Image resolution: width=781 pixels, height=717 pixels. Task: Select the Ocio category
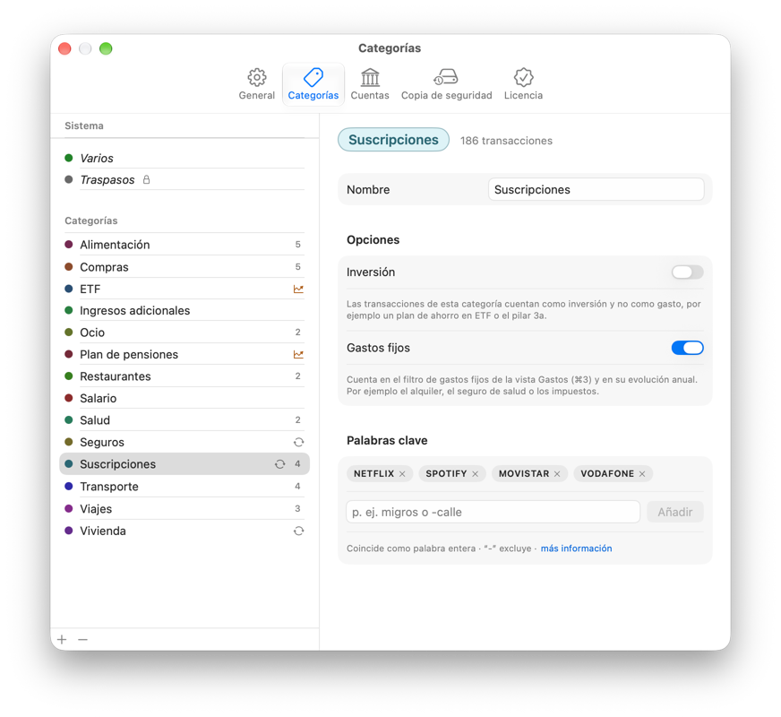click(185, 333)
